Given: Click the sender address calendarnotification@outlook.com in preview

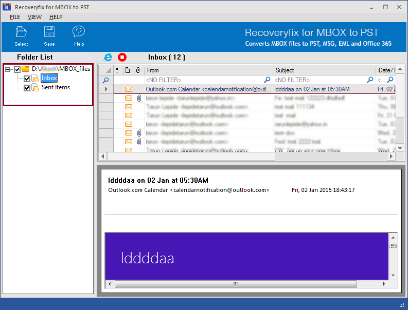Looking at the screenshot, I should pos(220,190).
